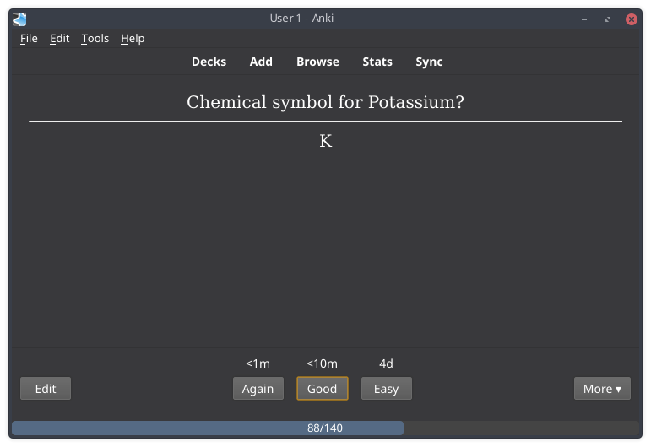Start Sync from the toolbar
This screenshot has width=651, height=447.
(429, 62)
